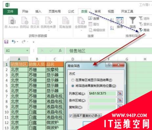Click the formula bar confirm checkmark
Screen dimensions: 152x130
(51, 50)
